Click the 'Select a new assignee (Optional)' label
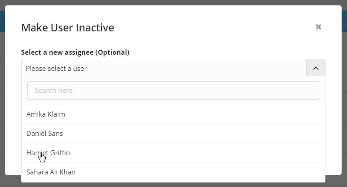 click(75, 52)
